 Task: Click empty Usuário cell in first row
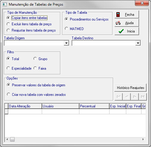[61, 112]
